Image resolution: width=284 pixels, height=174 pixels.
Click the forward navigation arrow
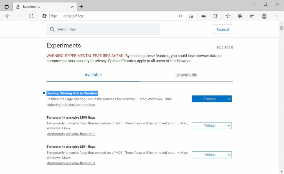coord(19,16)
